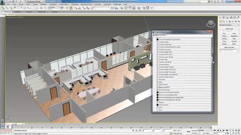
Task: Open the Create panel tab icon
Action: pos(220,18)
